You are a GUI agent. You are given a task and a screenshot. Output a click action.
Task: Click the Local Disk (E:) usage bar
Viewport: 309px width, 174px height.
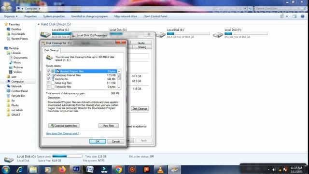pos(188,33)
